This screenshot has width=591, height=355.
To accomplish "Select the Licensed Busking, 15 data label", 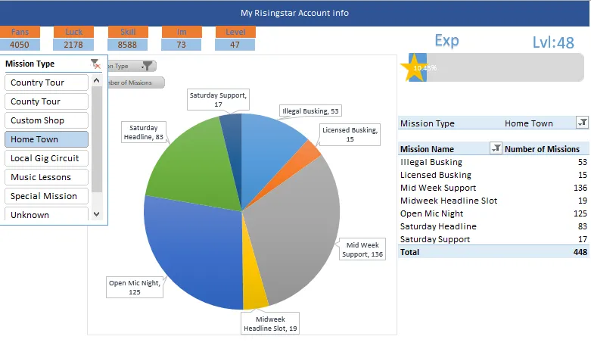I will [x=350, y=135].
